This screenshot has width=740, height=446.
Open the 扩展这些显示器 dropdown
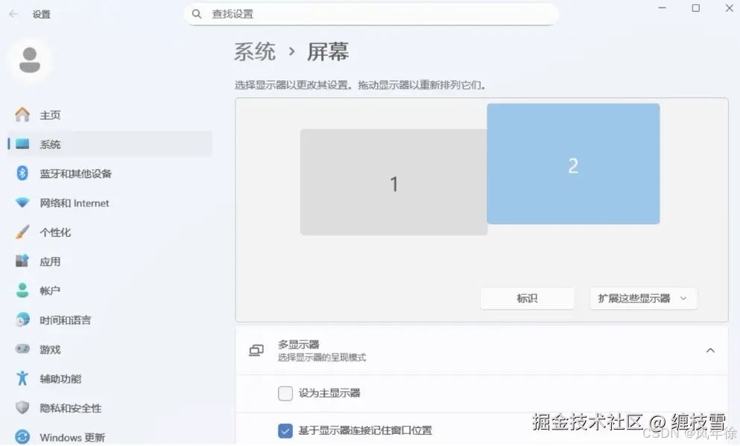point(642,298)
